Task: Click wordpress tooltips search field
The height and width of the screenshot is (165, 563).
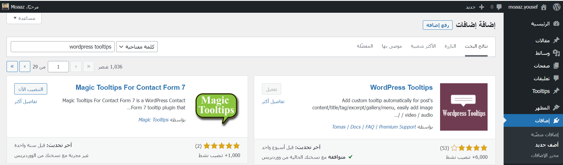Action: click(63, 47)
